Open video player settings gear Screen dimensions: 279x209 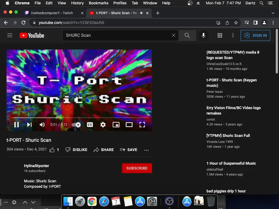pyautogui.click(x=103, y=125)
